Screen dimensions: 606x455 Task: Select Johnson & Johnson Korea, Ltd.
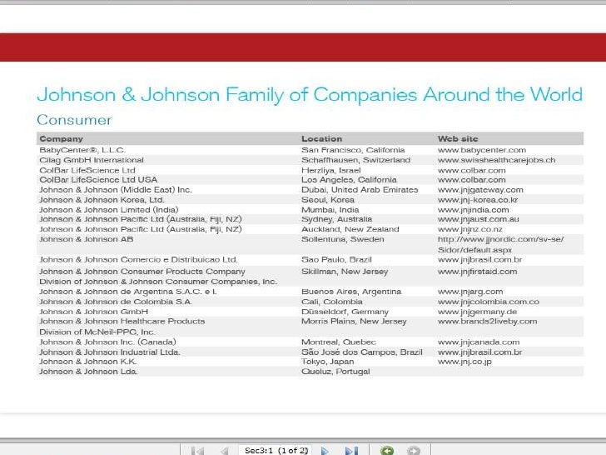(102, 200)
